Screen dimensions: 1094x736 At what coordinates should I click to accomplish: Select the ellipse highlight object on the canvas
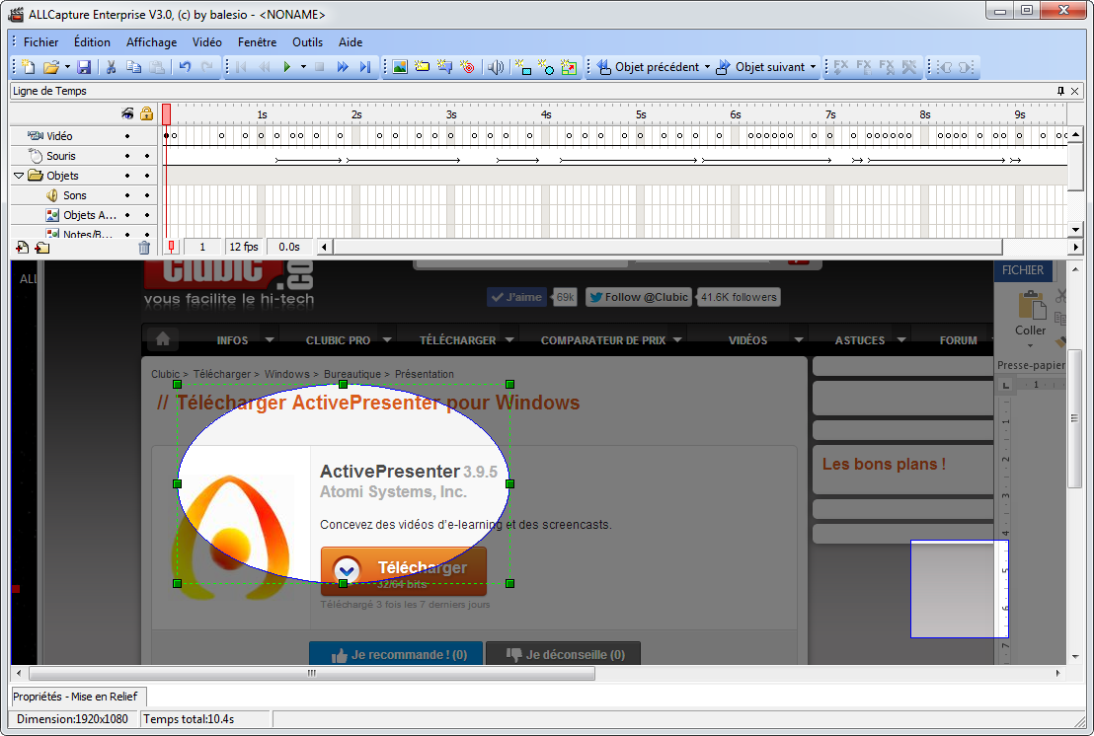coord(344,483)
